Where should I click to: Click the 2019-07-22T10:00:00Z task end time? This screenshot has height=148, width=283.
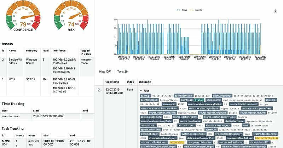(80, 143)
